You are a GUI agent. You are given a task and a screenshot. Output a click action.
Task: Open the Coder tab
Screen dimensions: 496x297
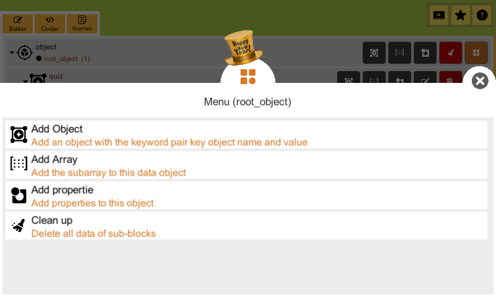[x=50, y=24]
